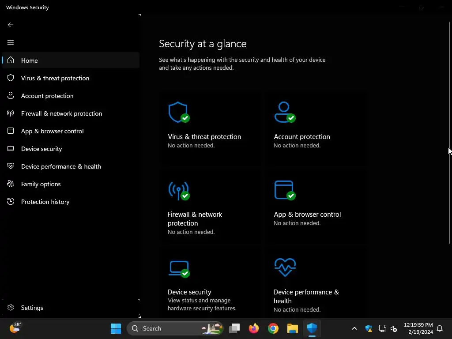Click the heart icon beside Device performance & health in sidebar
The width and height of the screenshot is (452, 339).
[11, 166]
